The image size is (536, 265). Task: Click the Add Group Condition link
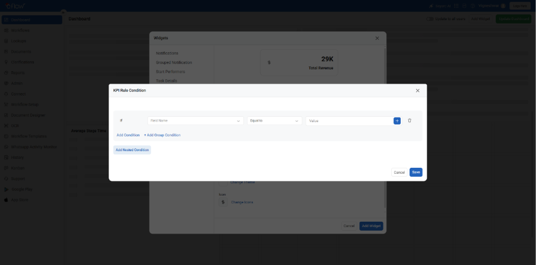162,135
